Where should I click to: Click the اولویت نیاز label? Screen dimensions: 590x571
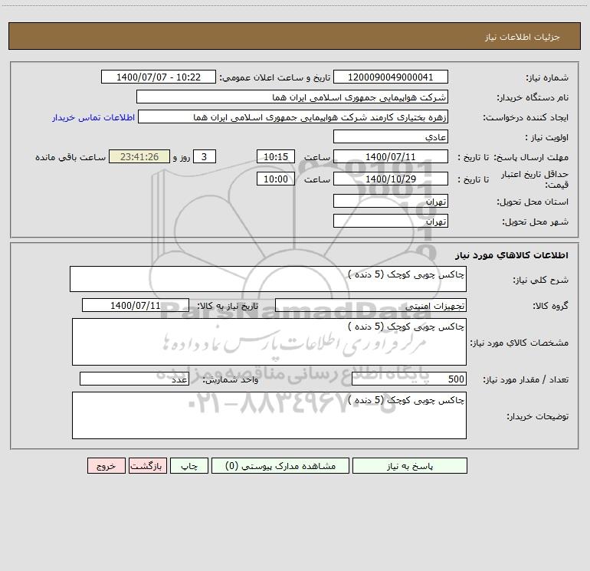coord(547,137)
